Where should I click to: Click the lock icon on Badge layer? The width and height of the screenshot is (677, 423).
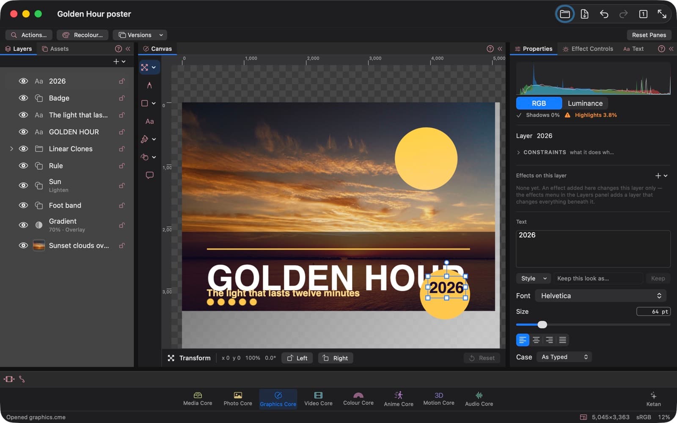coord(122,98)
